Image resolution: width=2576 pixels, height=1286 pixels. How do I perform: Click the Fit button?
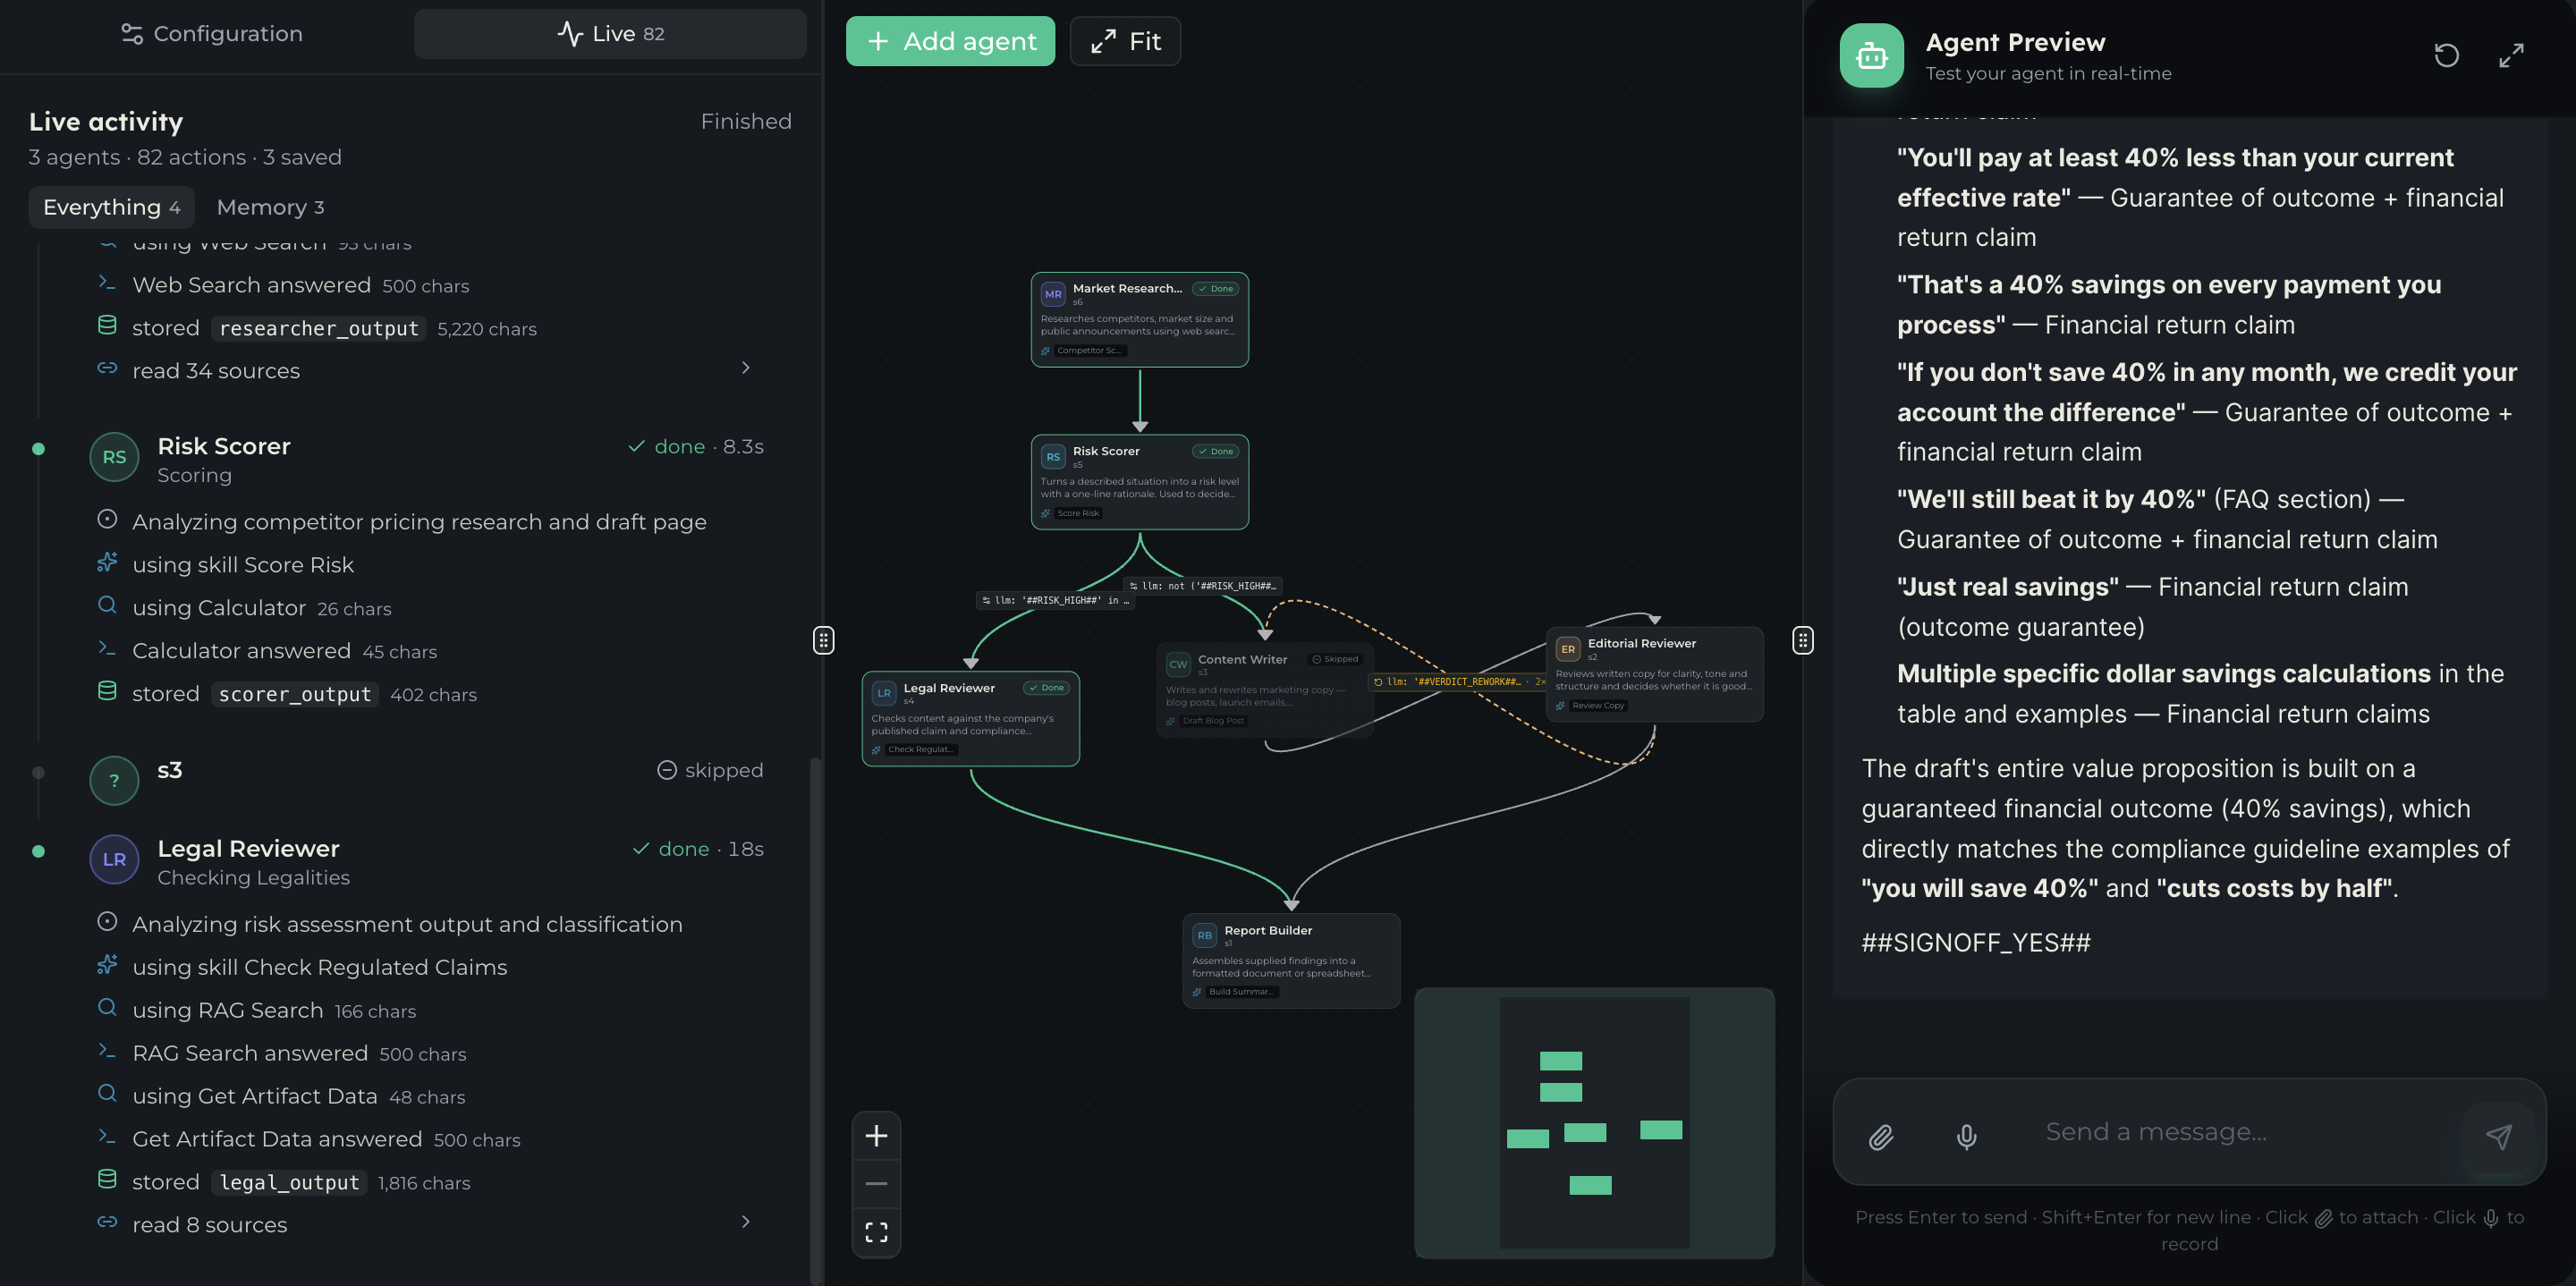point(1125,41)
